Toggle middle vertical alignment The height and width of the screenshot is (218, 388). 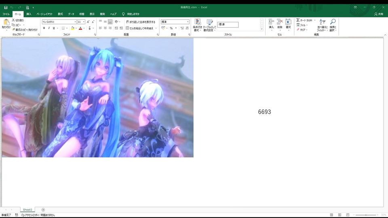(105, 22)
